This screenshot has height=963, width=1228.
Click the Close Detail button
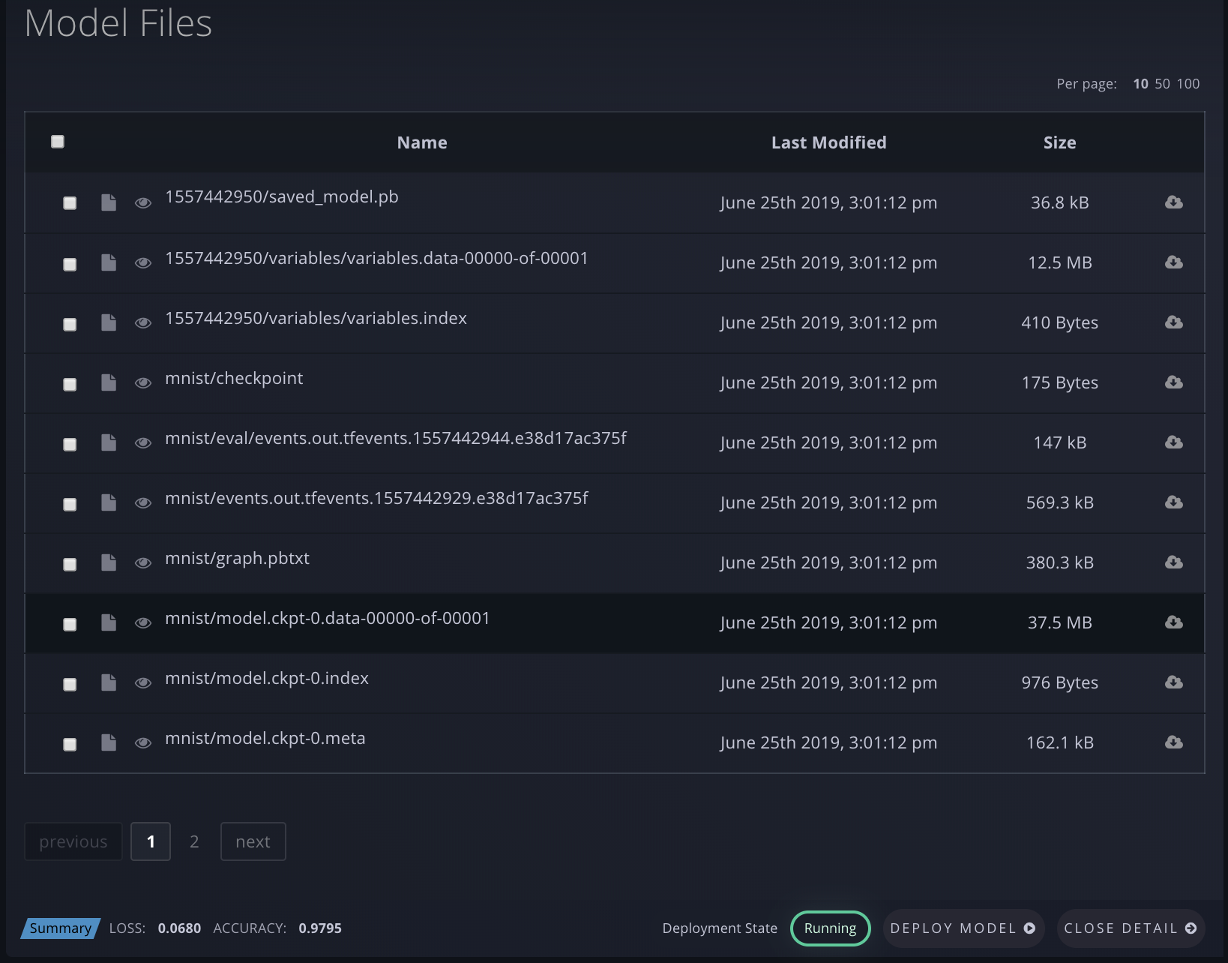point(1131,928)
